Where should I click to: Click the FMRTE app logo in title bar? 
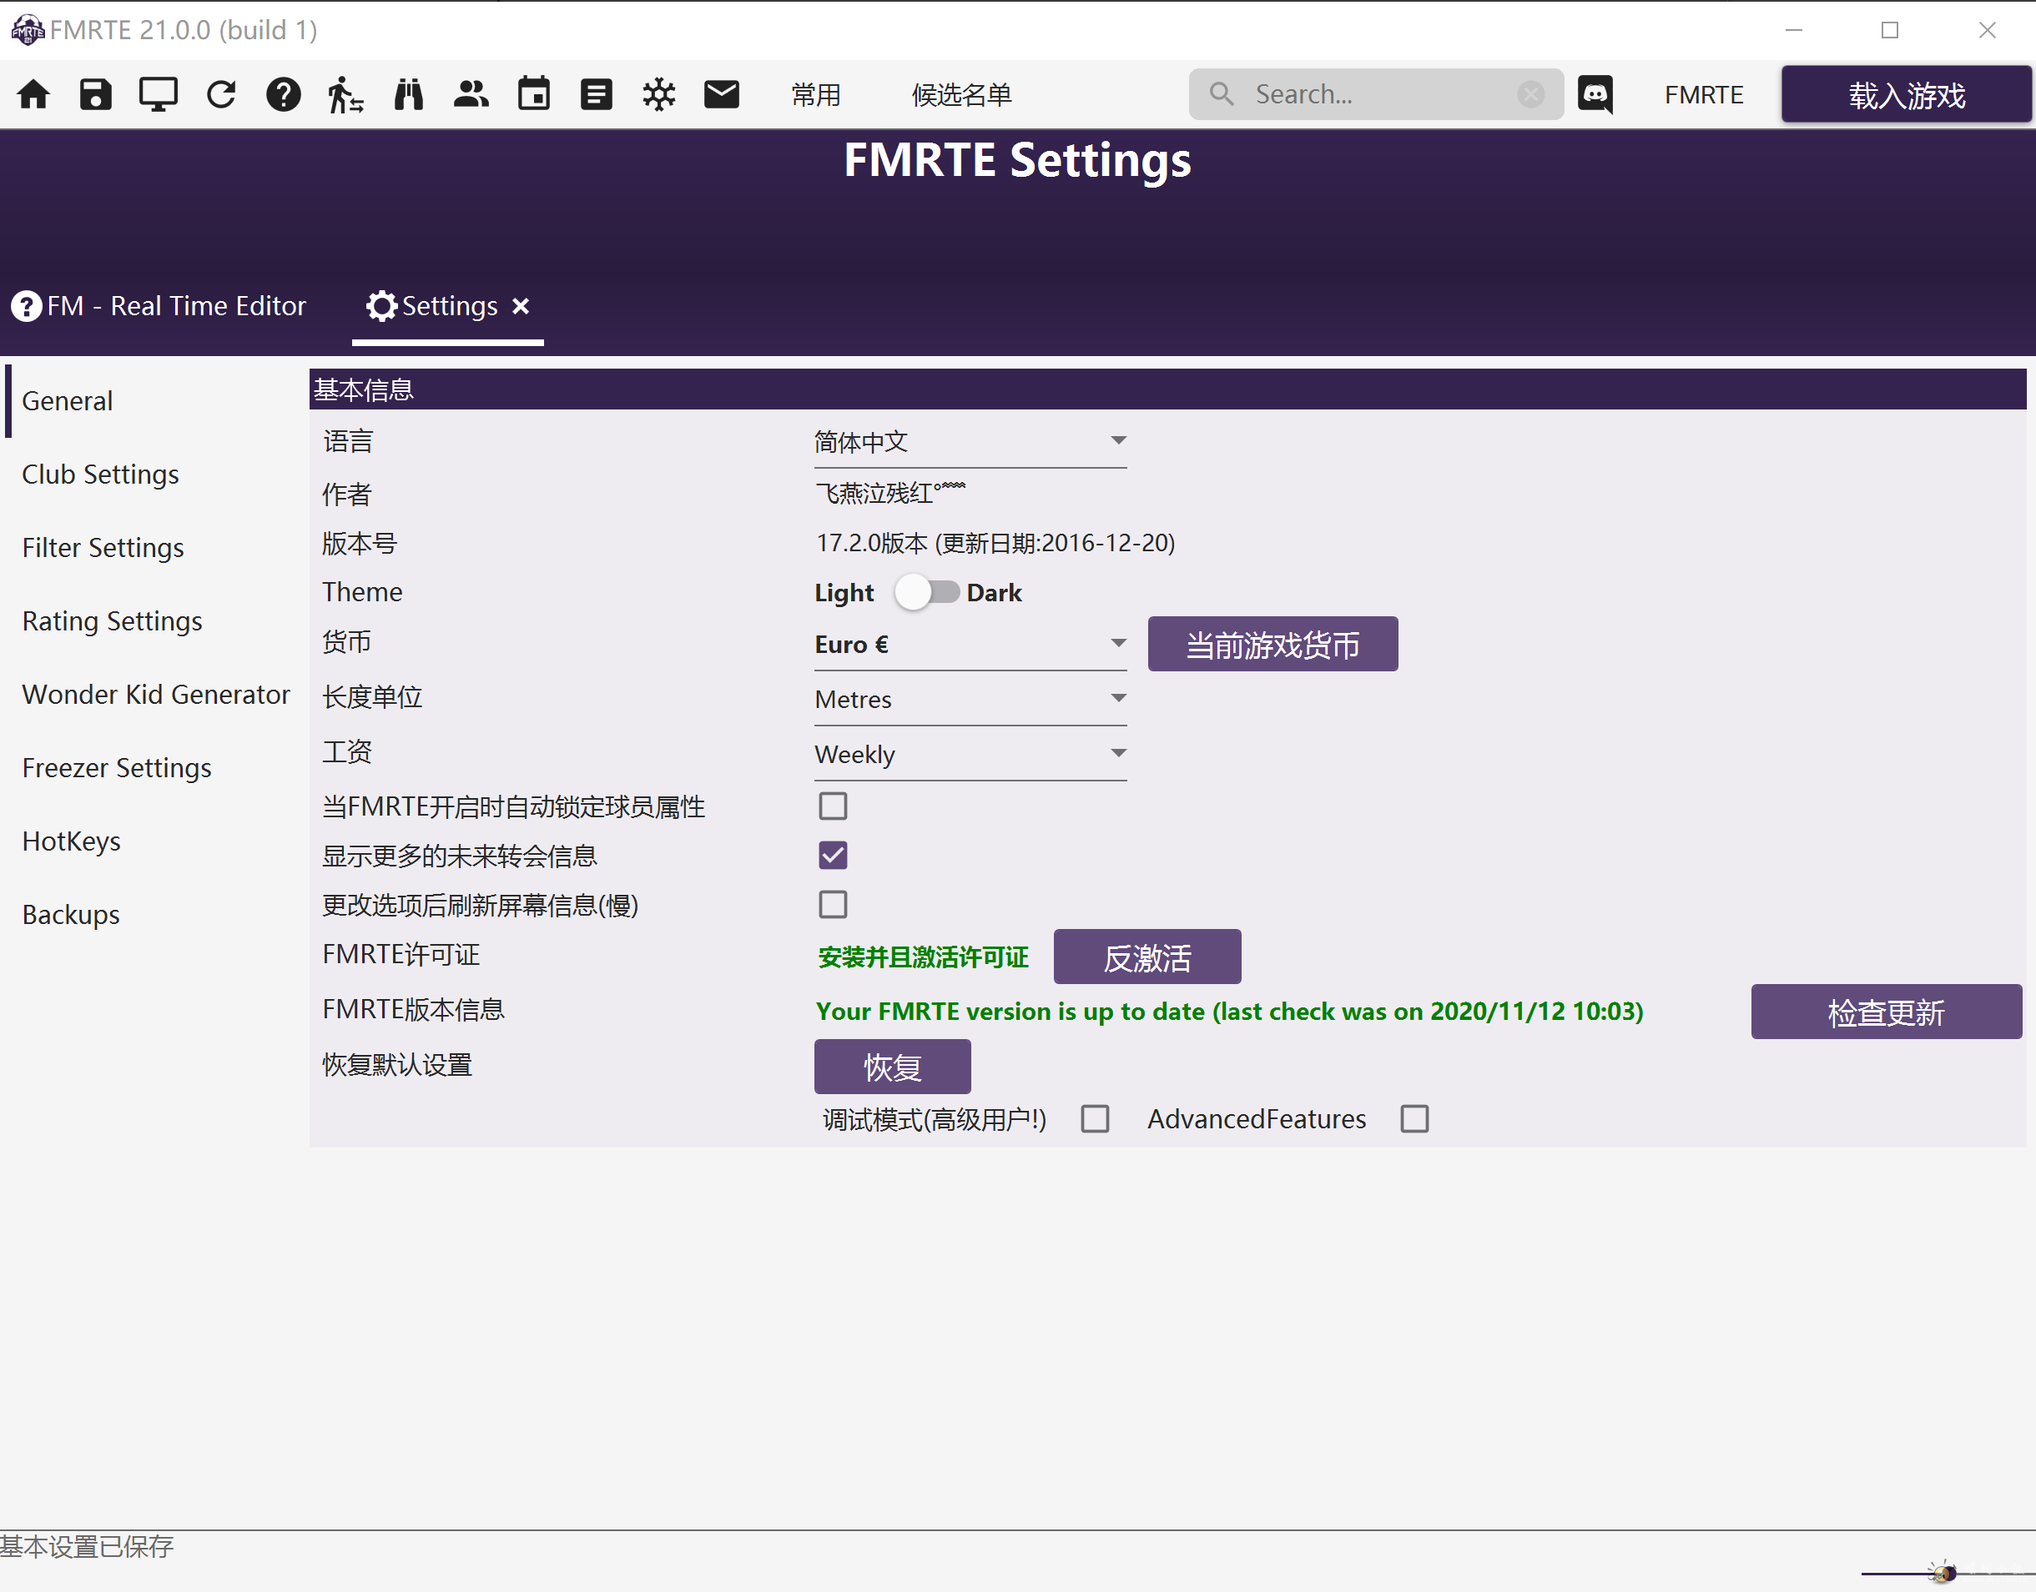point(28,30)
